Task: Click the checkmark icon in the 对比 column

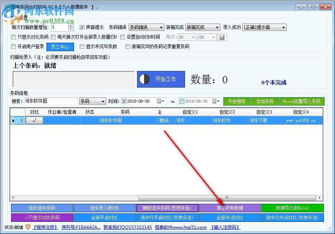Action: [x=34, y=120]
